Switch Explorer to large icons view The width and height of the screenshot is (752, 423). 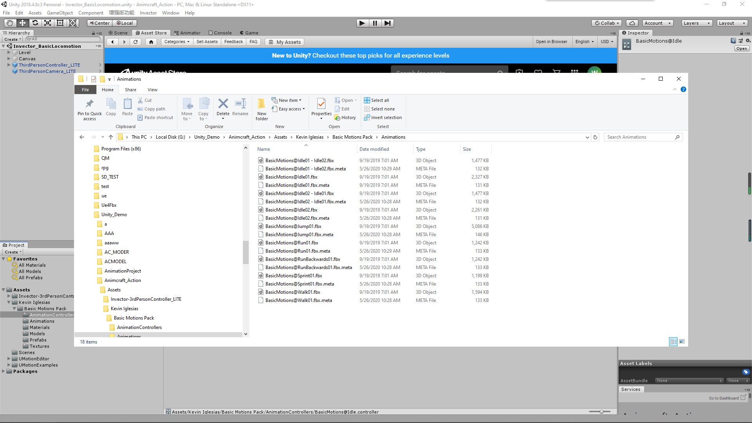coord(682,342)
